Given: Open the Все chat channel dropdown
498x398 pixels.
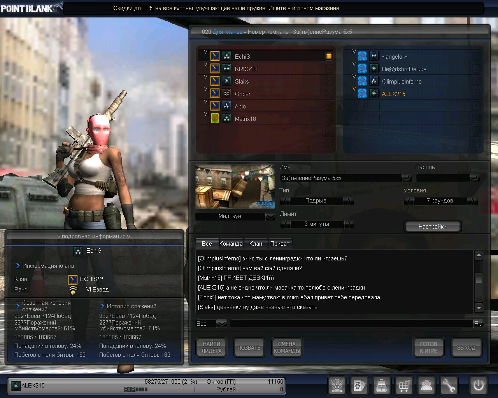Looking at the screenshot, I should [x=221, y=323].
